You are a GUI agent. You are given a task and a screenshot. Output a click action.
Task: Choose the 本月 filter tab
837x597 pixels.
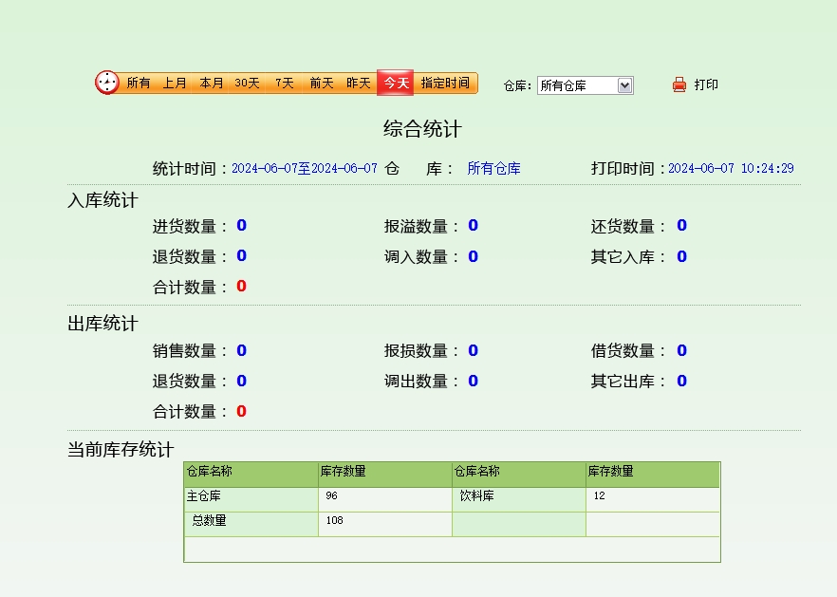click(212, 84)
